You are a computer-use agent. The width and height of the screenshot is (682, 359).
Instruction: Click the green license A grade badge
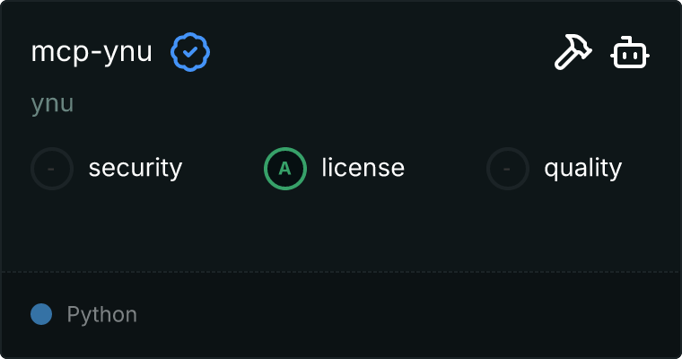[285, 168]
